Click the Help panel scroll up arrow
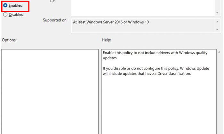The height and width of the screenshot is (134, 224). click(x=219, y=52)
